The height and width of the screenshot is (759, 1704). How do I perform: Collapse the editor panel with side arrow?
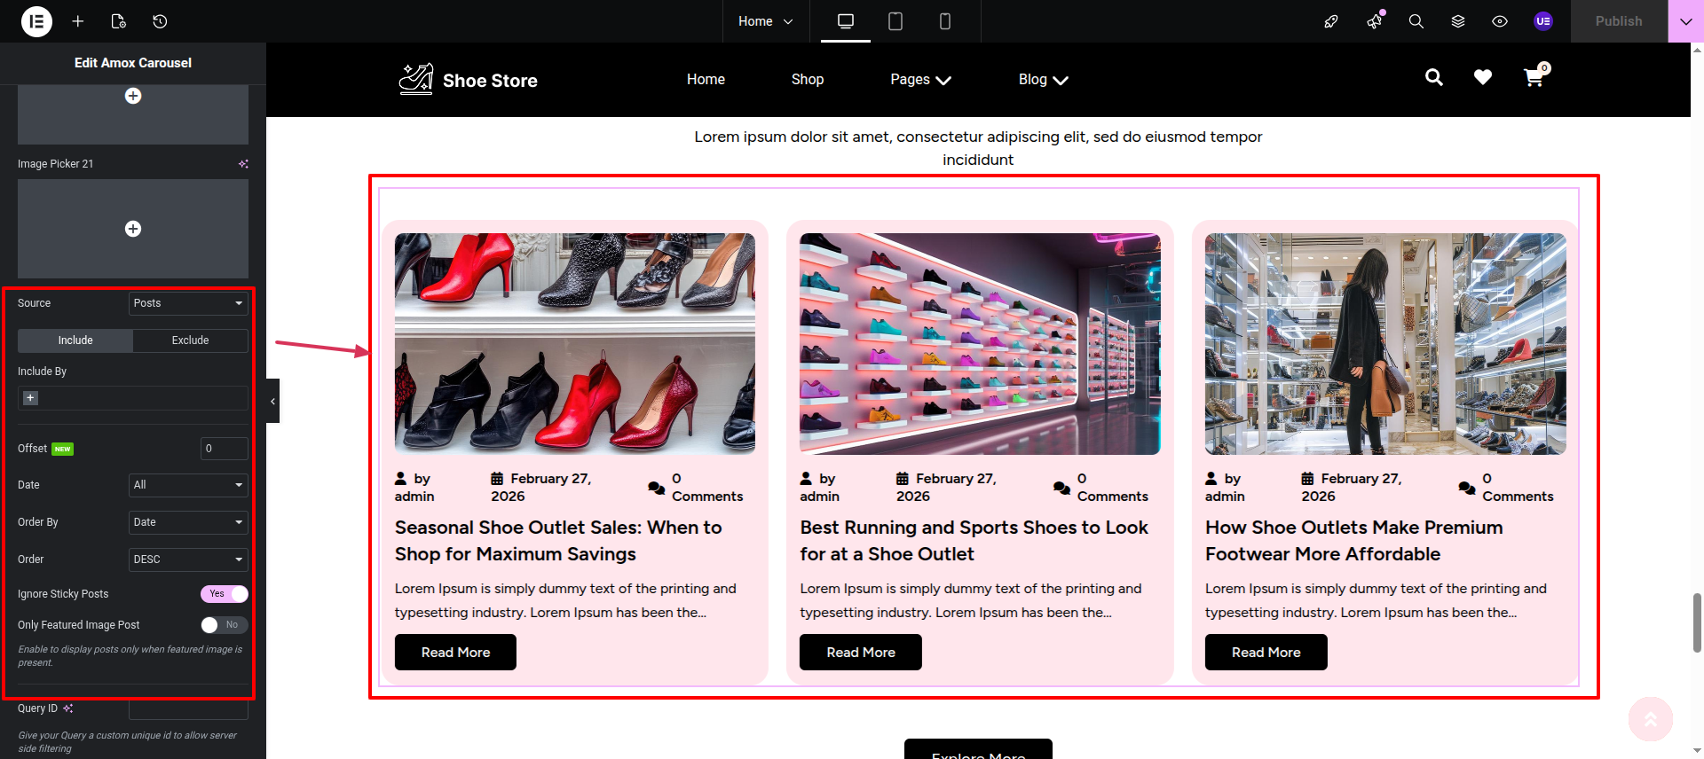[272, 401]
